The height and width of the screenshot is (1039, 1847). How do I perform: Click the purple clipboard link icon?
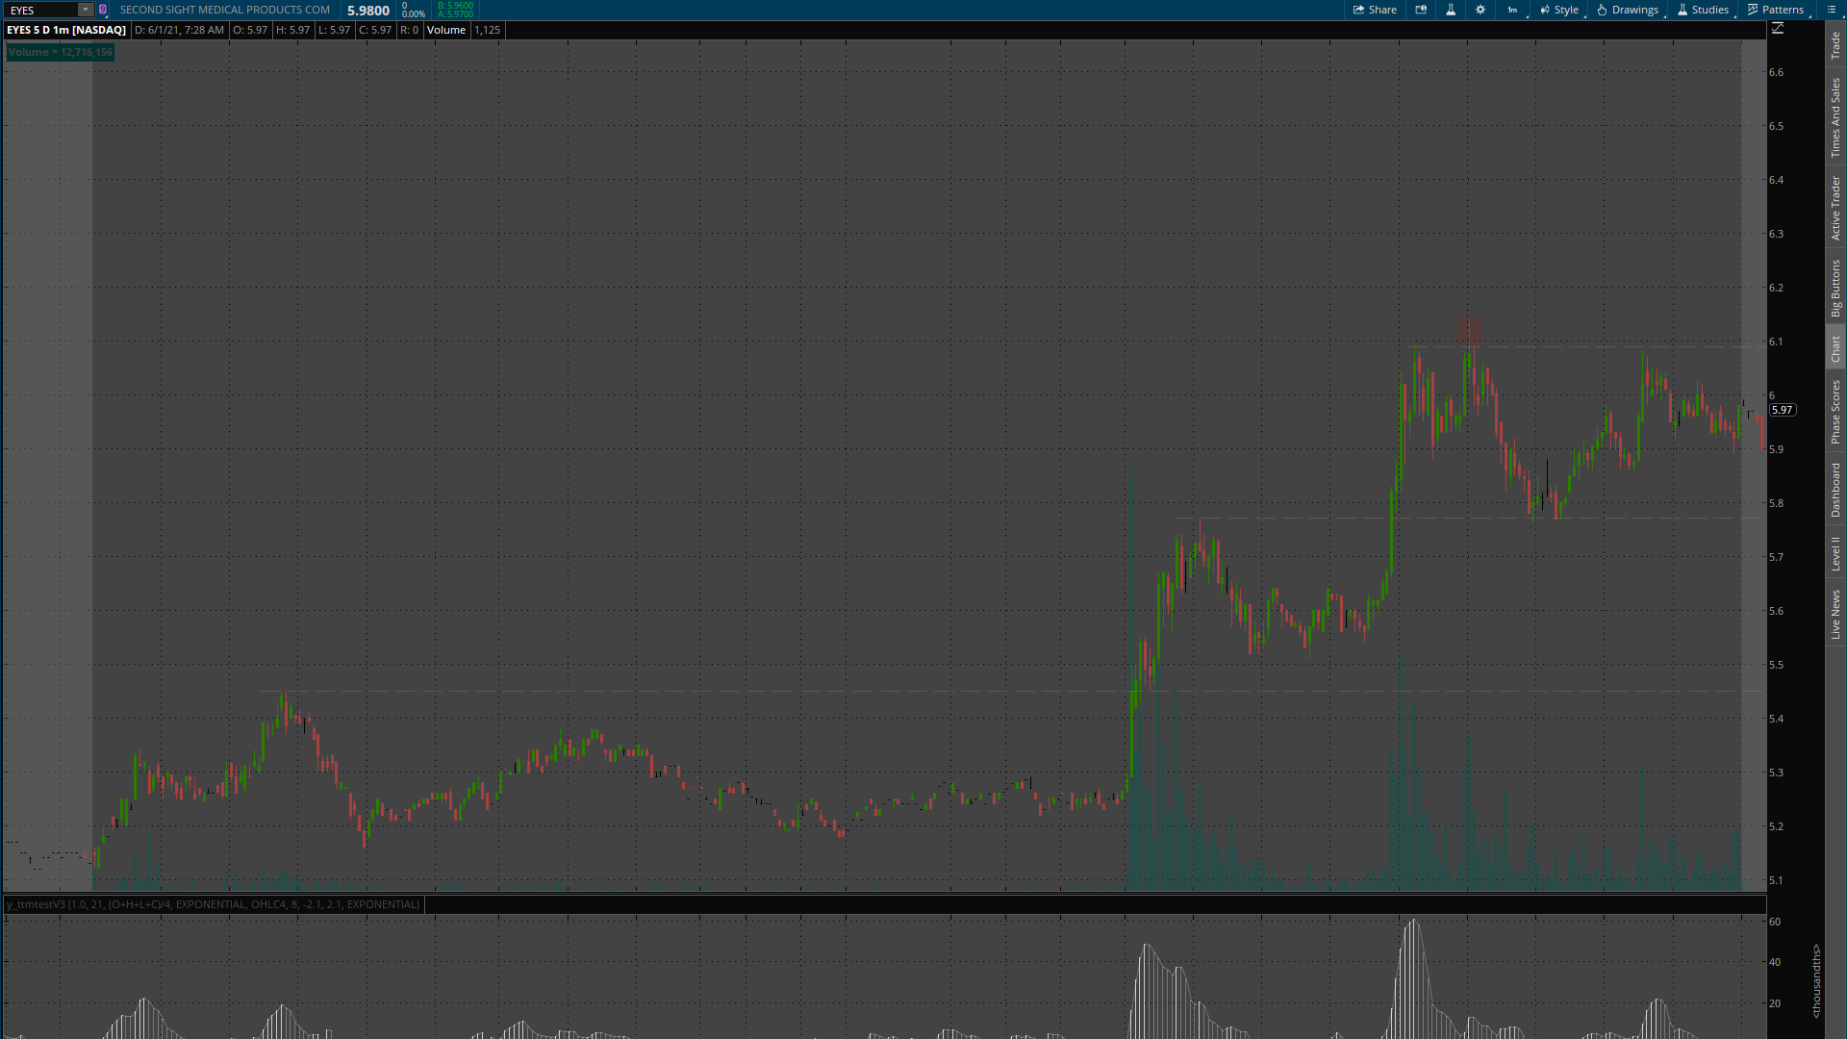102,10
